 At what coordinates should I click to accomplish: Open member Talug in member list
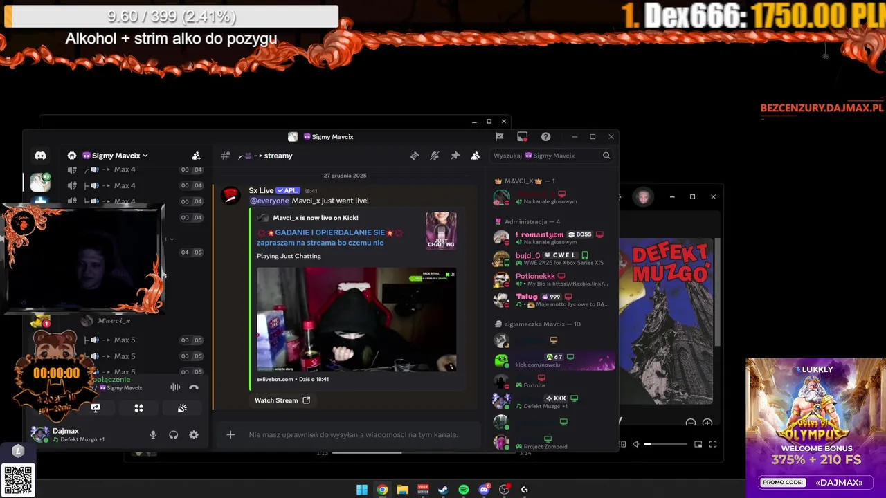point(552,300)
